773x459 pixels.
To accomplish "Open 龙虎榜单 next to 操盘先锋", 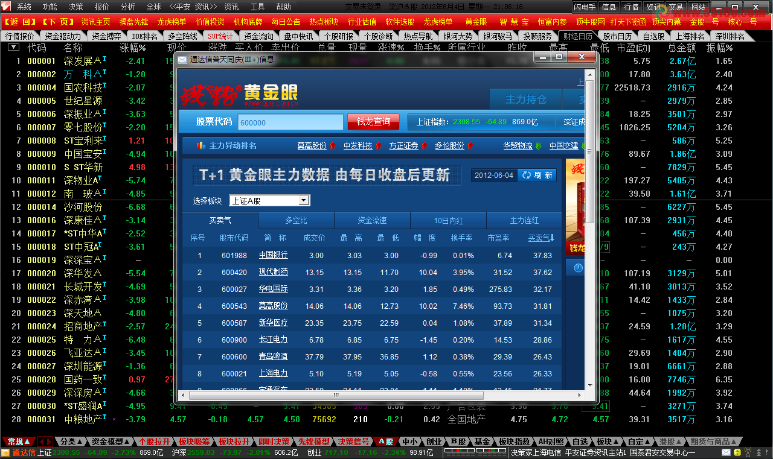I will (x=172, y=22).
